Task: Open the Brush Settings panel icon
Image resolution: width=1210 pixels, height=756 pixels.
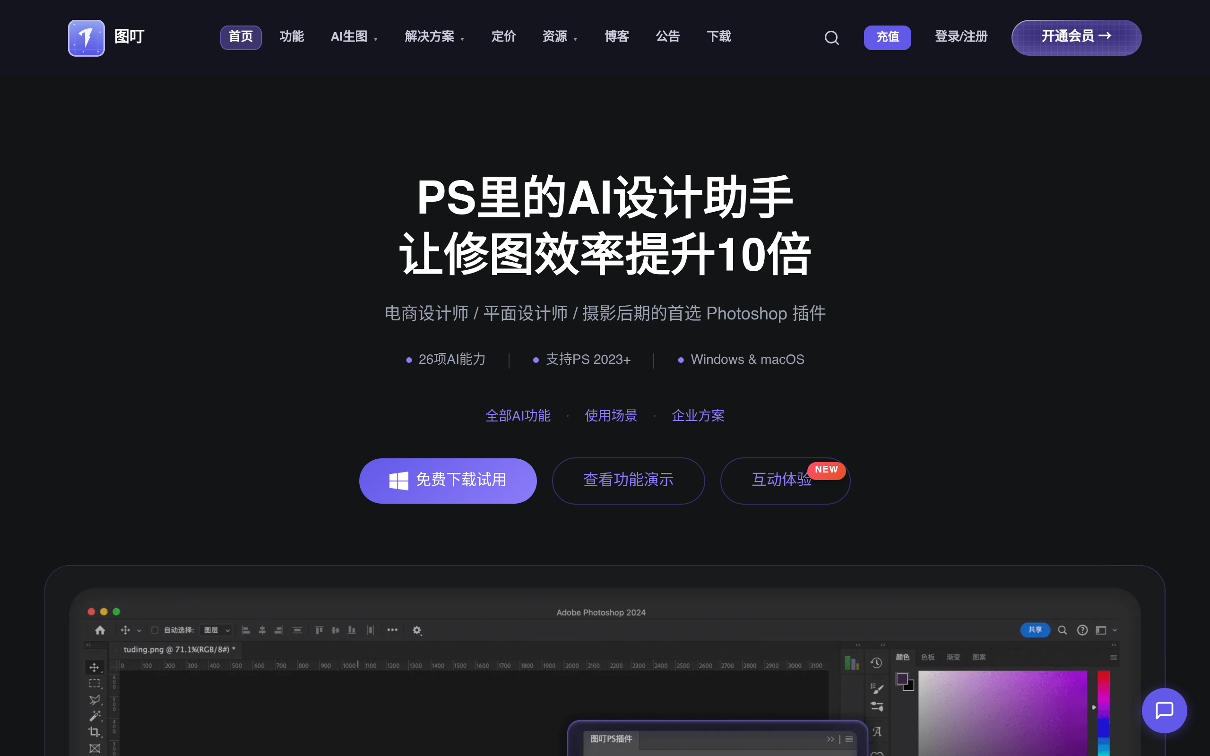Action: coord(876,688)
